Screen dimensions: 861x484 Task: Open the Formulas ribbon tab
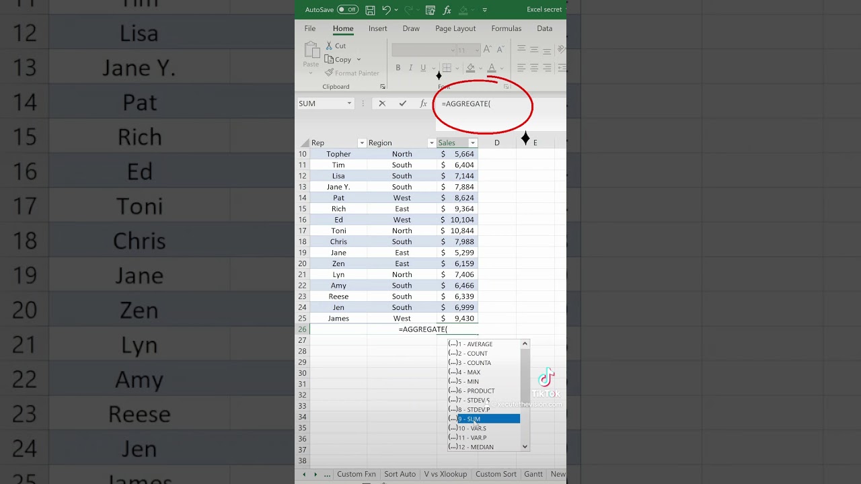(x=507, y=28)
